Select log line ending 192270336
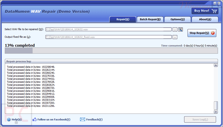This screenshot has width=223, height=127. (31, 76)
